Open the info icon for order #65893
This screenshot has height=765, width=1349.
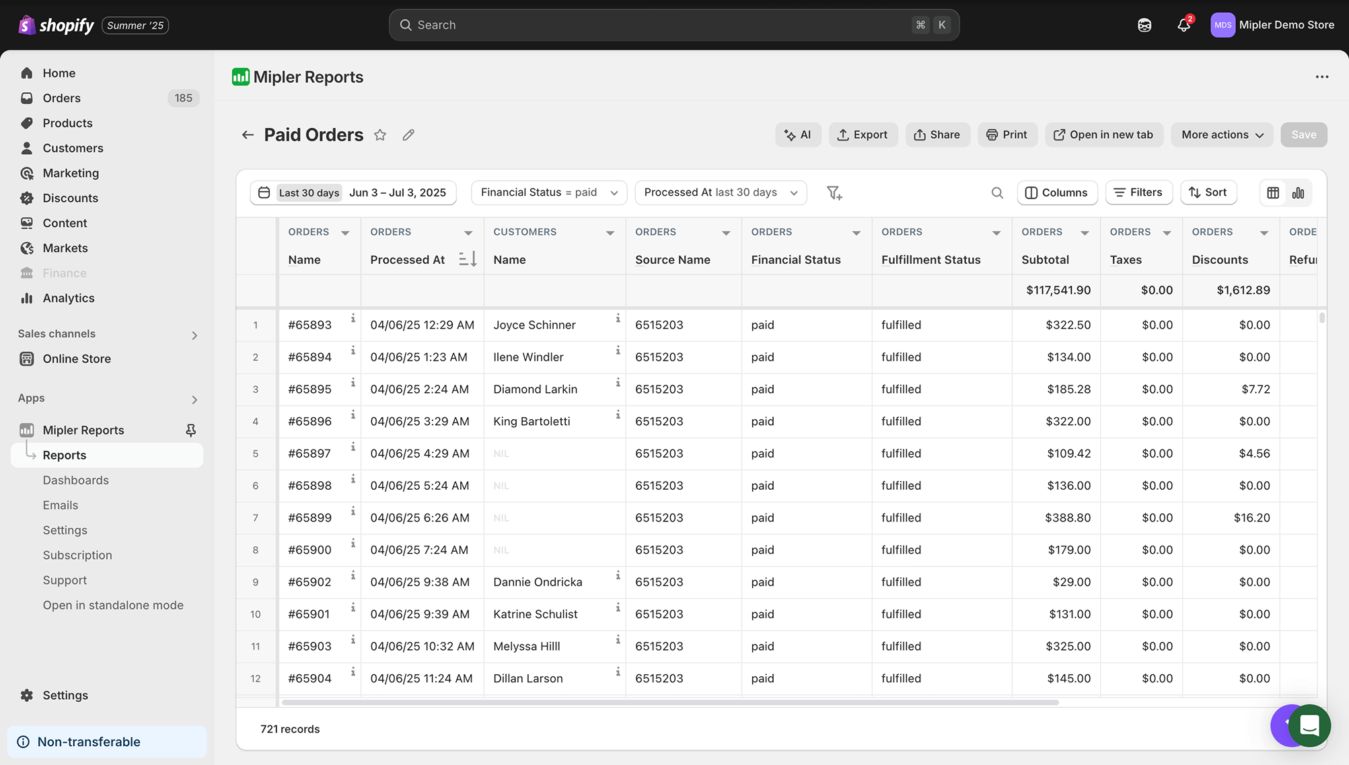click(353, 318)
